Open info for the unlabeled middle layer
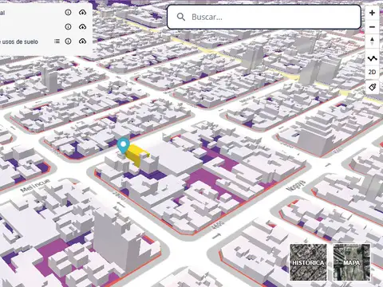Image resolution: width=383 pixels, height=287 pixels. tap(68, 27)
